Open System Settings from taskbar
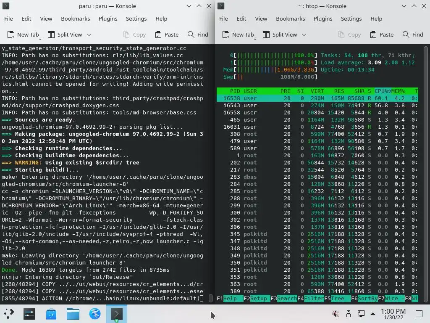 [x=29, y=314]
